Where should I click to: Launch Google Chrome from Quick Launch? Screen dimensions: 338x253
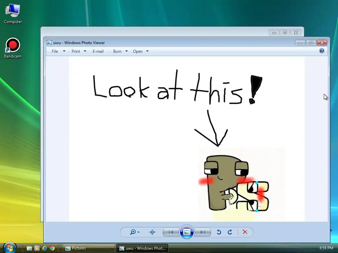(52, 248)
